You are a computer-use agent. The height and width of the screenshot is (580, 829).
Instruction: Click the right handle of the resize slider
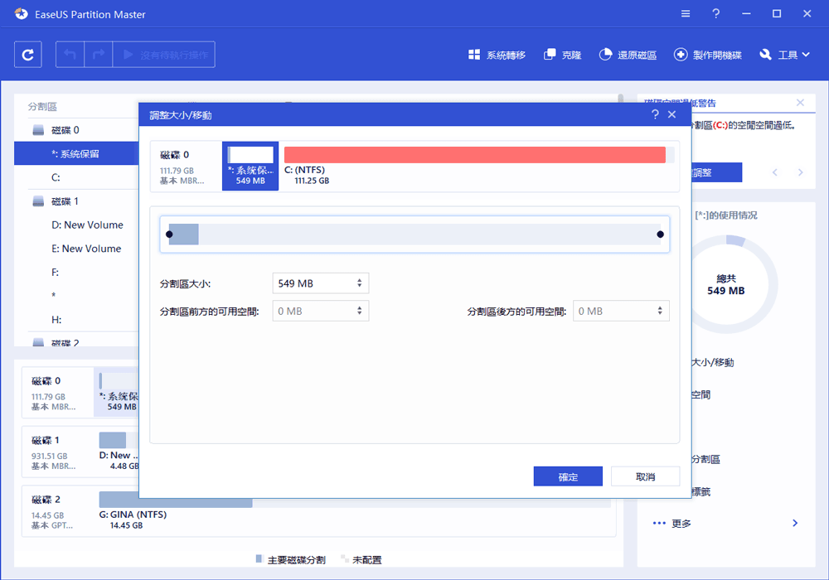660,234
